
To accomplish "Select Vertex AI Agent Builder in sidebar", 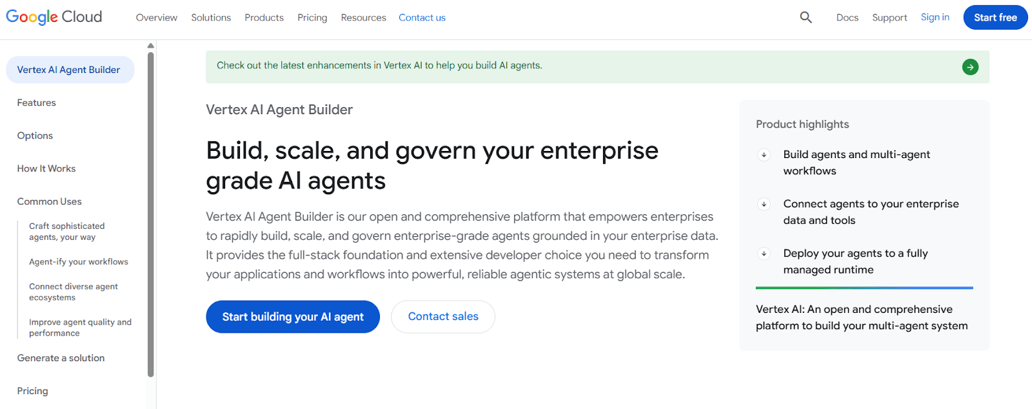I will point(70,70).
